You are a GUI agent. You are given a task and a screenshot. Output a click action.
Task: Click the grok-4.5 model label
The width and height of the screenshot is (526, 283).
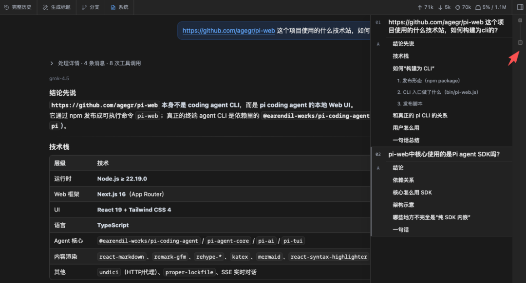[59, 78]
